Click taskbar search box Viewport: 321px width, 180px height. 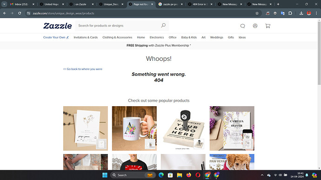coord(133,175)
